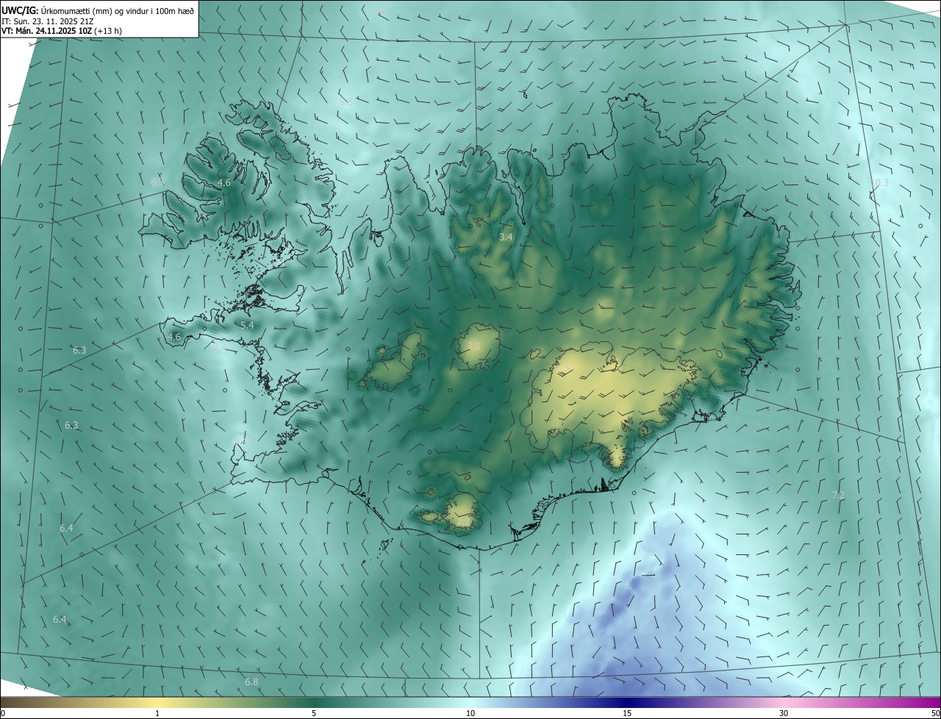Click the colorbar at the 1 tick label
Screen dimensions: 941x719
pos(157,713)
